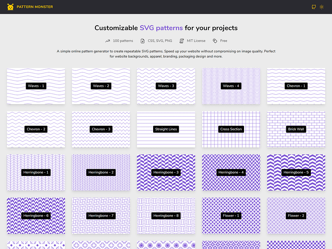332x249 pixels.
Task: Pick the Flower - 1 pattern
Action: tap(231, 216)
